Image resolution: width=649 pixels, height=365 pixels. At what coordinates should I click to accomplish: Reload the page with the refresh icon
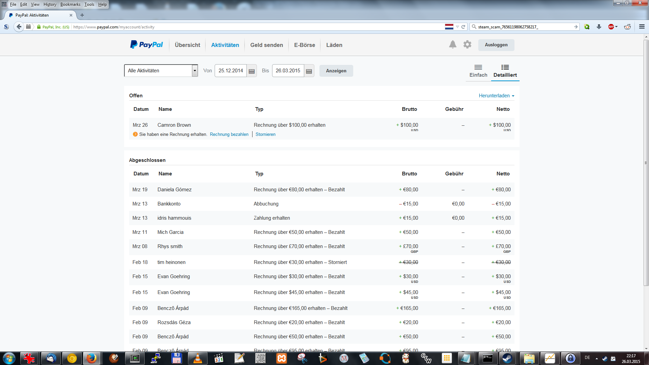coord(463,27)
